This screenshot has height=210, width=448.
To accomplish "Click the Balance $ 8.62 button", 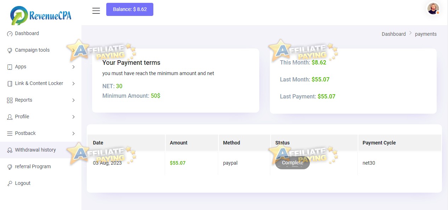I will [130, 9].
